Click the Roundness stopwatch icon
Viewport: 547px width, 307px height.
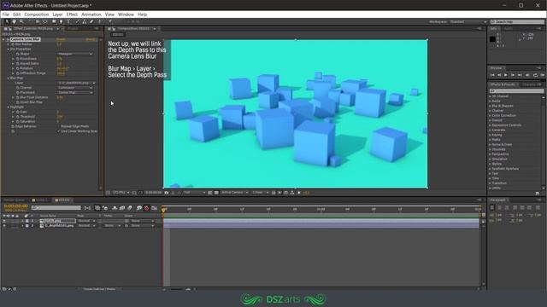17,59
